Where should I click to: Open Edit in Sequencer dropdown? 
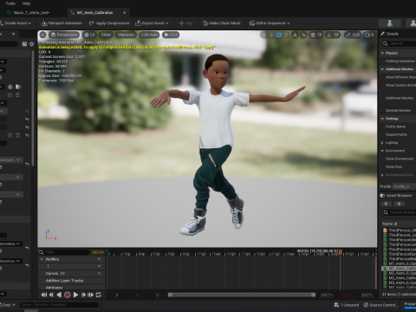click(x=270, y=23)
